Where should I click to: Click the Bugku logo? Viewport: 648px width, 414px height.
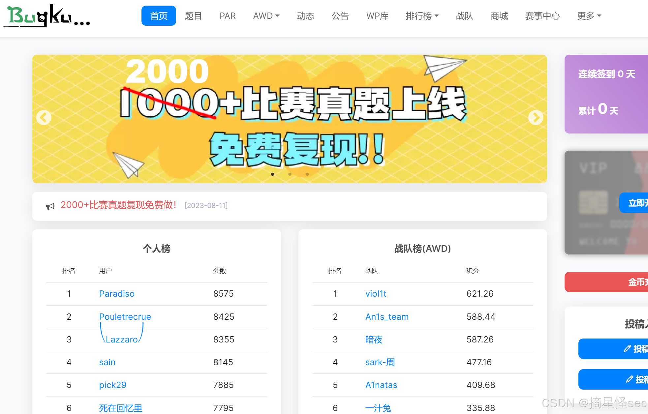[x=46, y=16]
